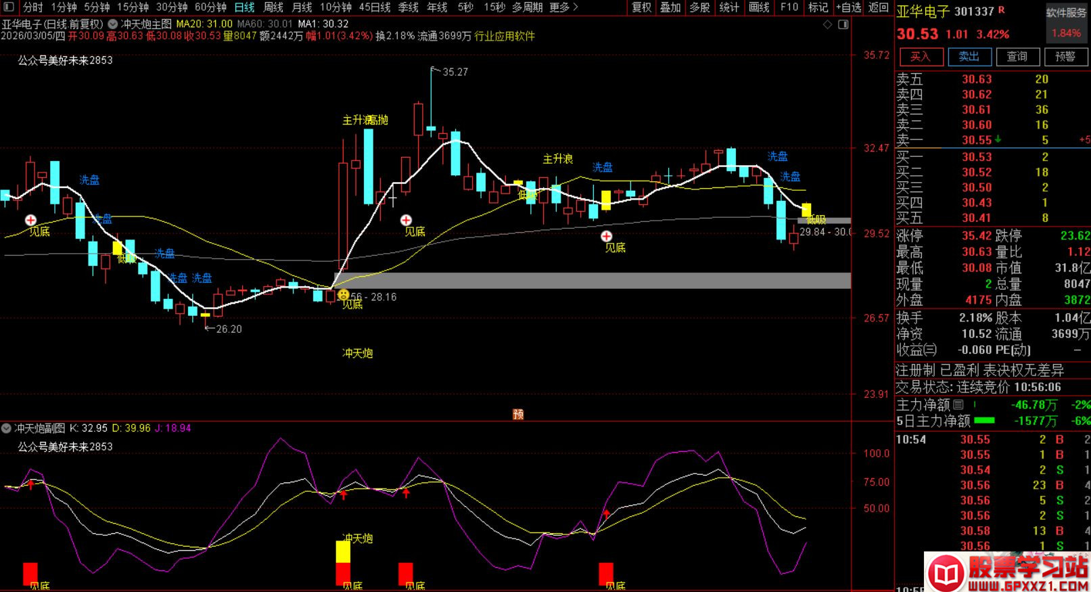Viewport: 1091px width, 592px height.
Task: Toggle 叠加 overlay mode
Action: click(x=670, y=7)
